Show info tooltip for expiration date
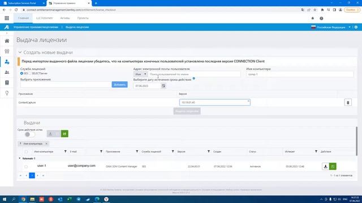Viewport: 362px width, 203px height. (193, 78)
